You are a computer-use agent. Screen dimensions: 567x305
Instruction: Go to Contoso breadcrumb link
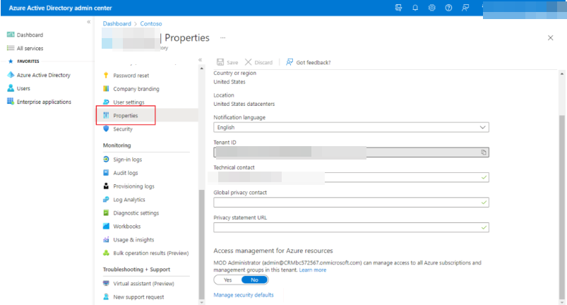[151, 23]
